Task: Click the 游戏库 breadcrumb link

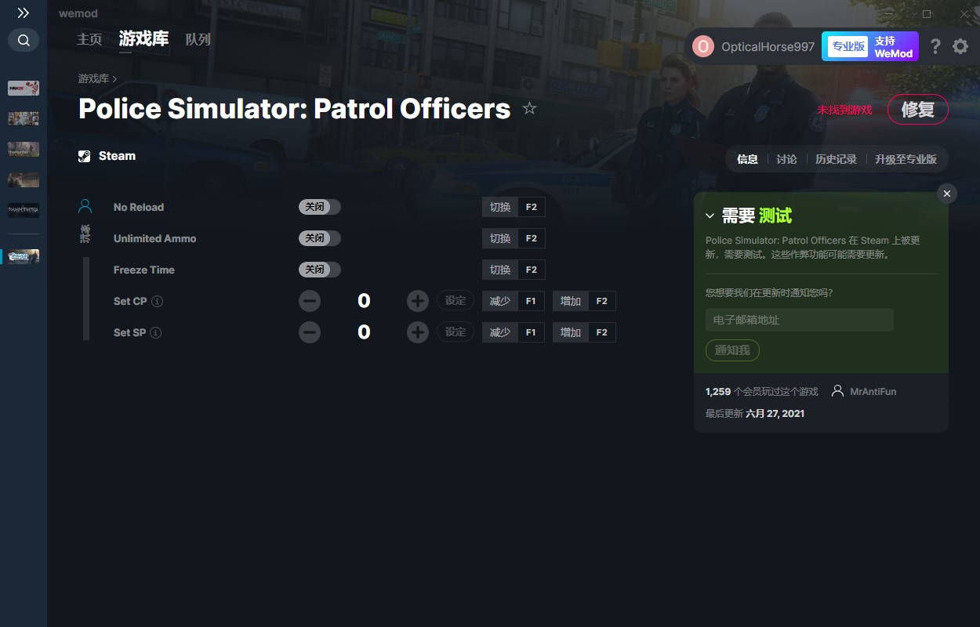Action: click(x=93, y=79)
